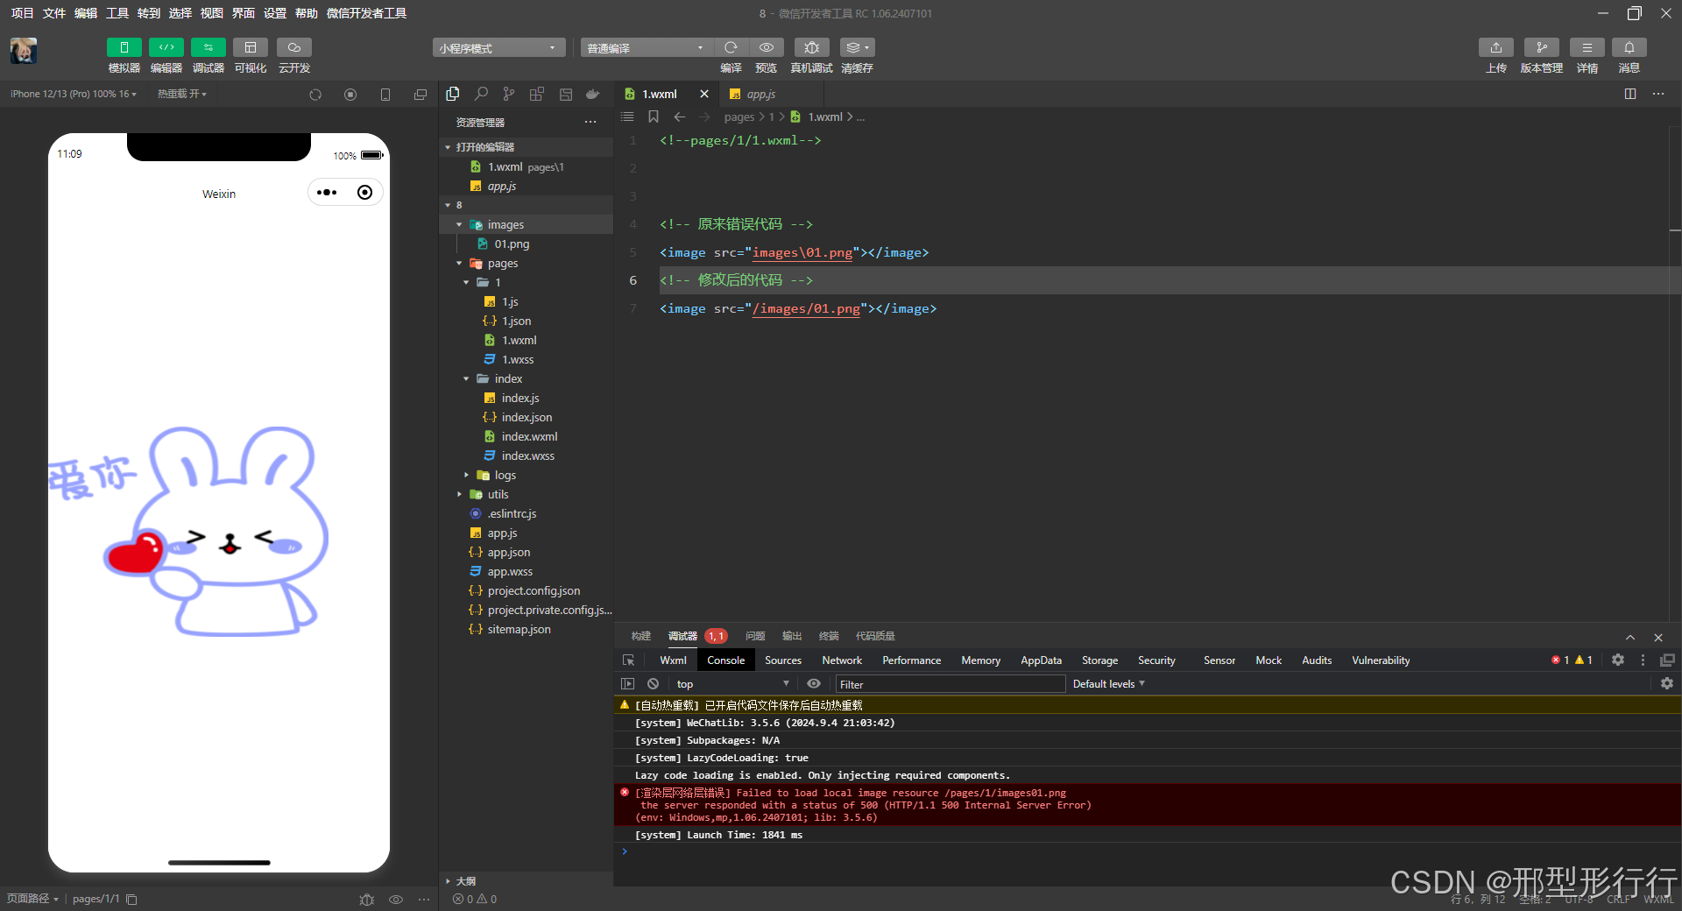Select 01.png in the file tree

[x=512, y=244]
